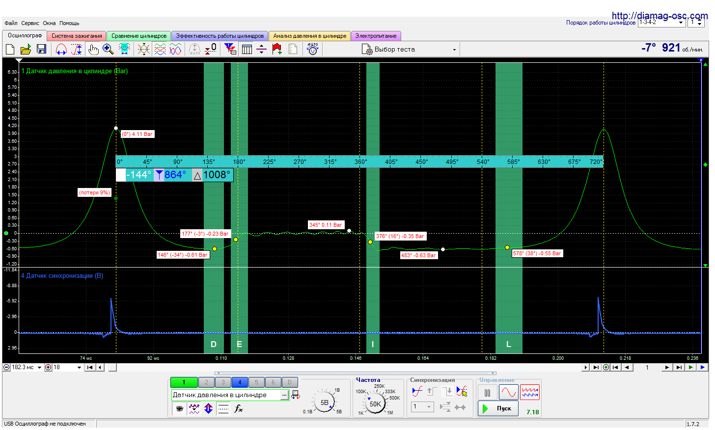Toggle channel 6 button
The image size is (715, 430).
tap(273, 382)
